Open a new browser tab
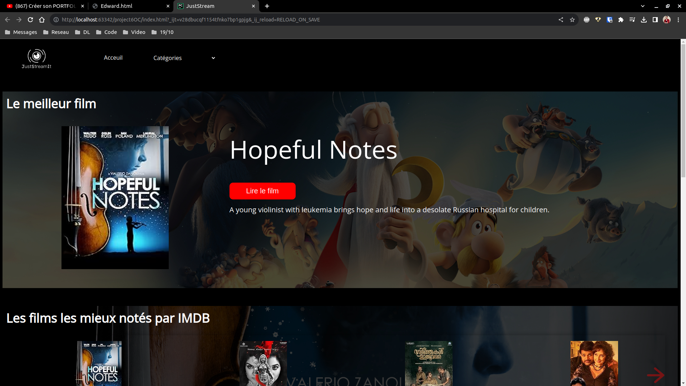Image resolution: width=686 pixels, height=386 pixels. pos(267,6)
